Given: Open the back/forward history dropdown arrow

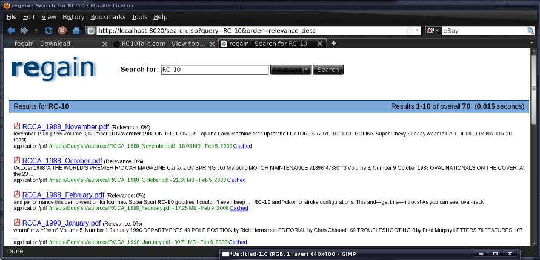Looking at the screenshot, I should (x=36, y=31).
